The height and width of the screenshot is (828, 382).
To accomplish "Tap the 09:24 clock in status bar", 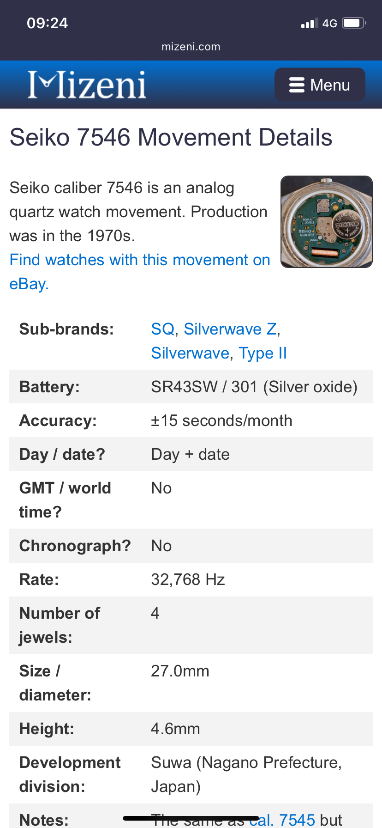I will pyautogui.click(x=48, y=23).
